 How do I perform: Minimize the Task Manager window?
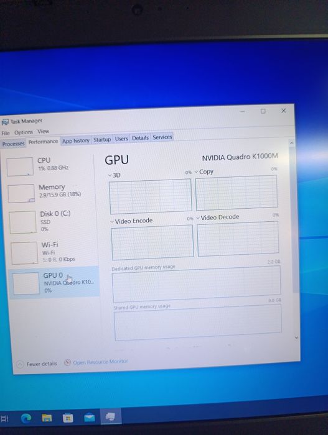(243, 111)
